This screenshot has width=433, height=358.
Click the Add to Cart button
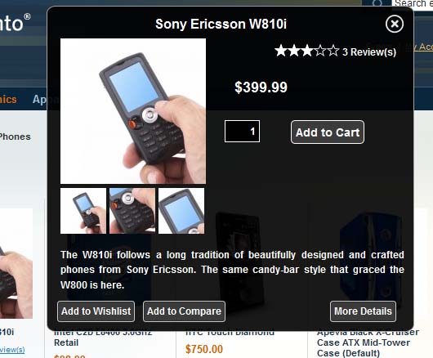pos(328,132)
